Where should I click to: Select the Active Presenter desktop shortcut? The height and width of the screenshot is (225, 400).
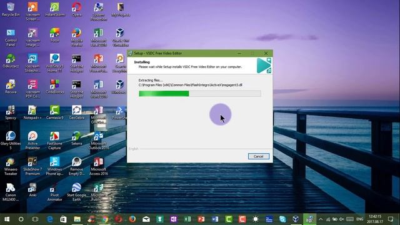[x=32, y=141]
